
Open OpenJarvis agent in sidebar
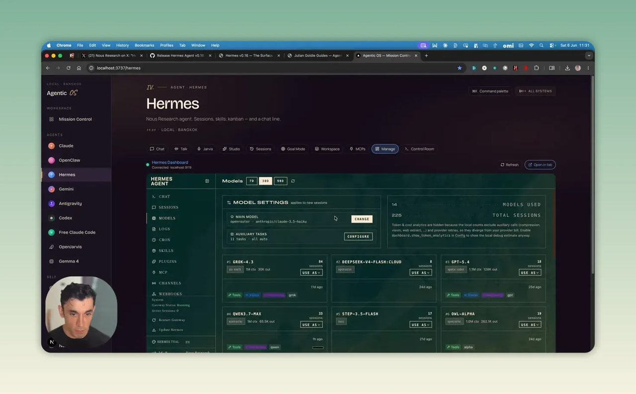[70, 247]
